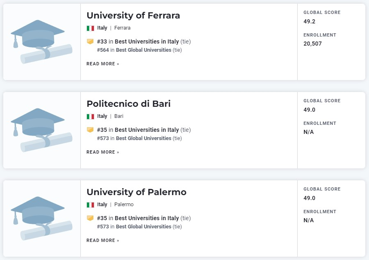Open Ferrara's #33 Best Universities in Italy ranking
The image size is (369, 260).
144,41
